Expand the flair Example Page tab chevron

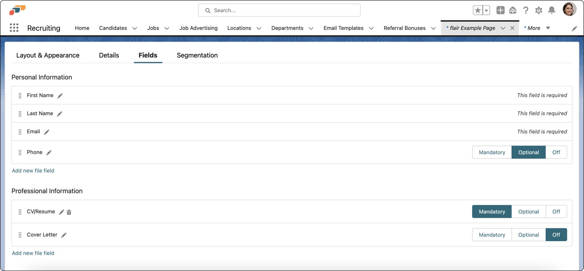503,28
